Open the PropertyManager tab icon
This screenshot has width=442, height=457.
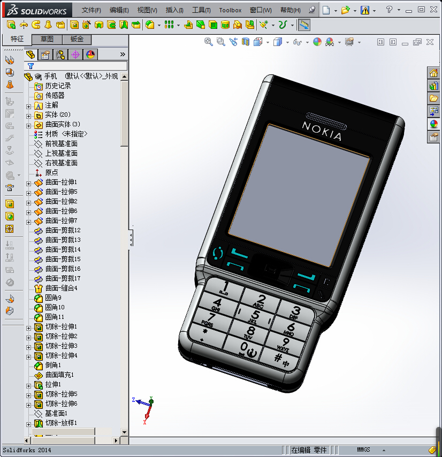45,55
